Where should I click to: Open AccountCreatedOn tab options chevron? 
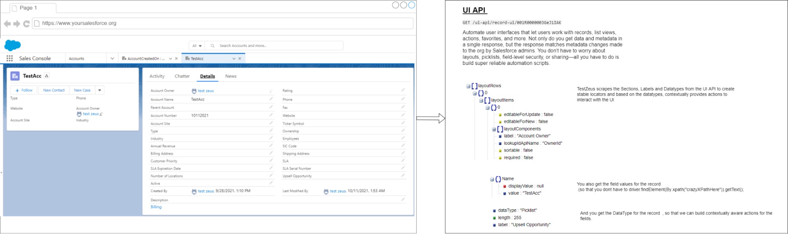[x=170, y=59]
